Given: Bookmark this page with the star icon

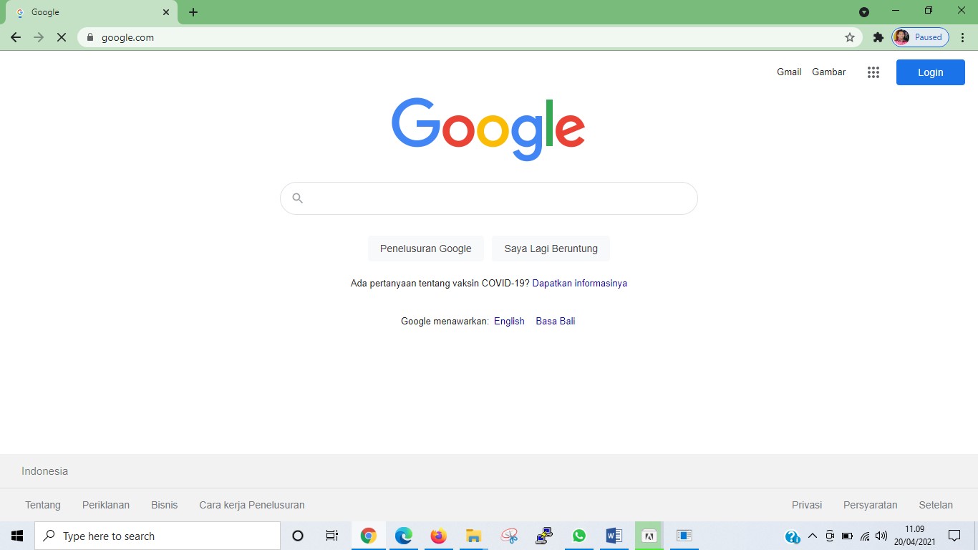Looking at the screenshot, I should point(850,37).
